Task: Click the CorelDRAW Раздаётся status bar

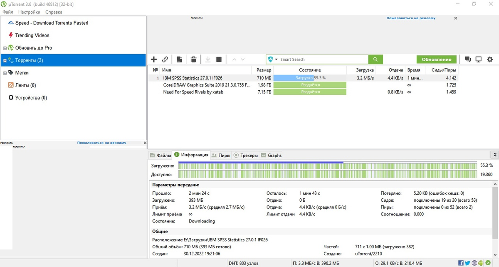Action: (310, 85)
